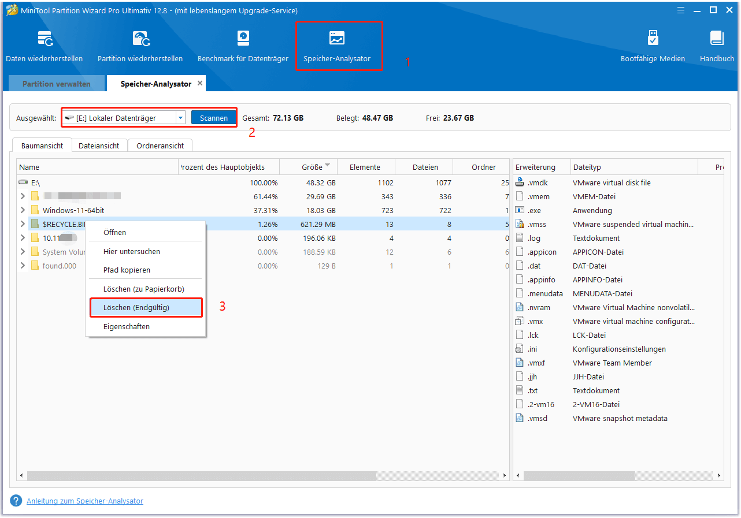The height and width of the screenshot is (518, 741).
Task: Click the JJH-Datei file type text
Action: [x=588, y=377]
